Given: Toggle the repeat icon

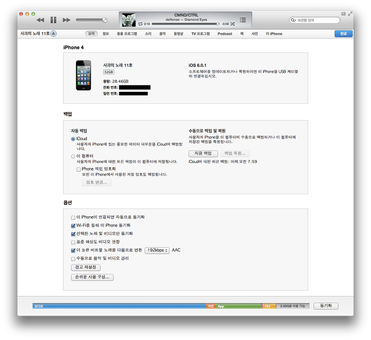Looking at the screenshot, I should [141, 24].
